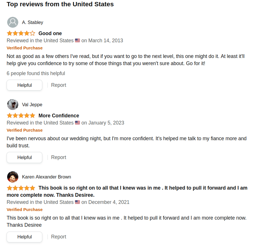261x245 pixels.
Task: Report A. Stabley's review
Action: (x=59, y=85)
